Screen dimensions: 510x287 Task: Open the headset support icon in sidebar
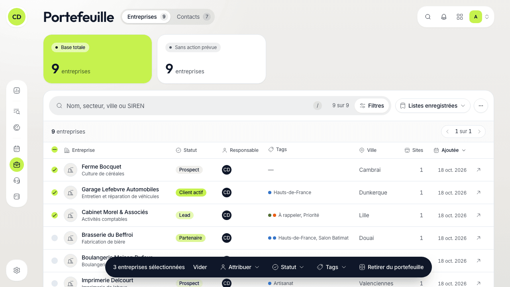pos(17,181)
